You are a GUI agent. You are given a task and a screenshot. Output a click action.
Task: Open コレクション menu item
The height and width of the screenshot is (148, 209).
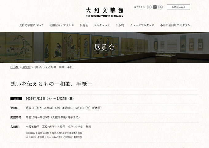[x=102, y=25]
